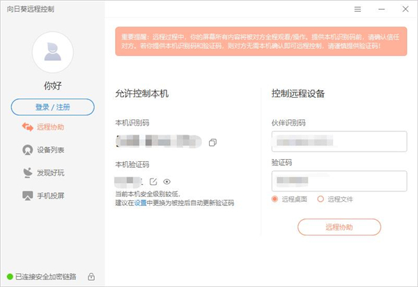The image size is (418, 287).
Task: Open the hamburger menu in title bar
Action: pos(357,9)
